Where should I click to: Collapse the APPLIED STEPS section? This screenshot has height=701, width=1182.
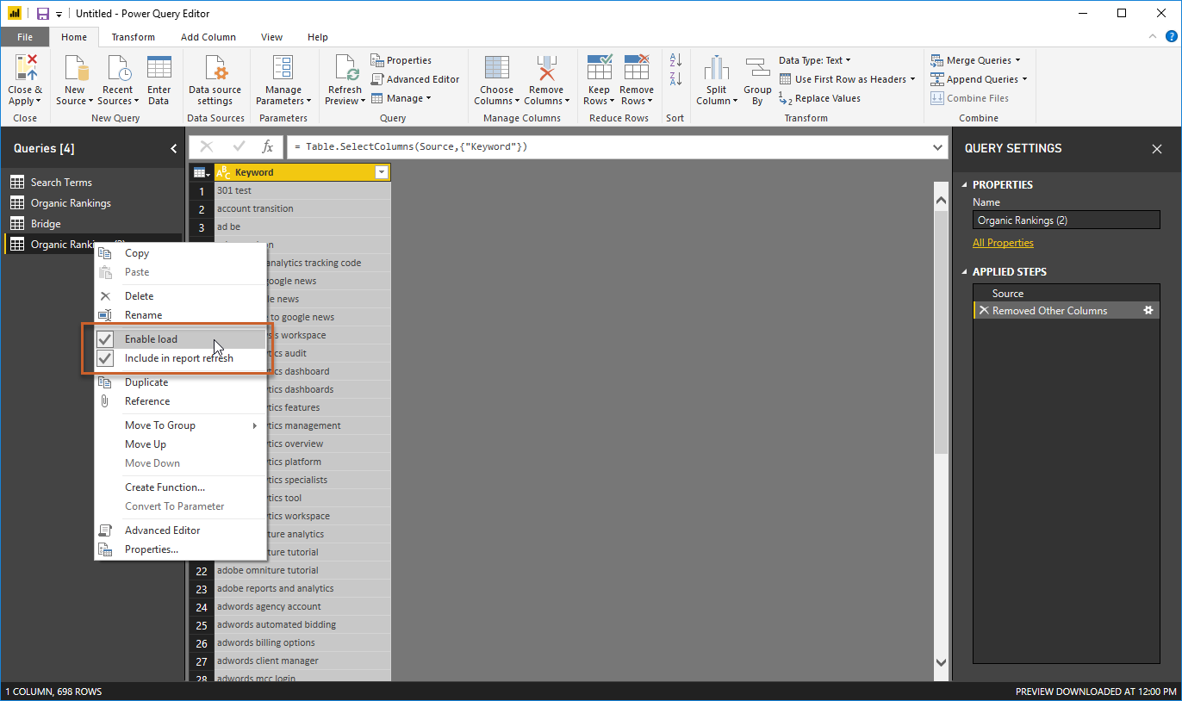tap(965, 271)
